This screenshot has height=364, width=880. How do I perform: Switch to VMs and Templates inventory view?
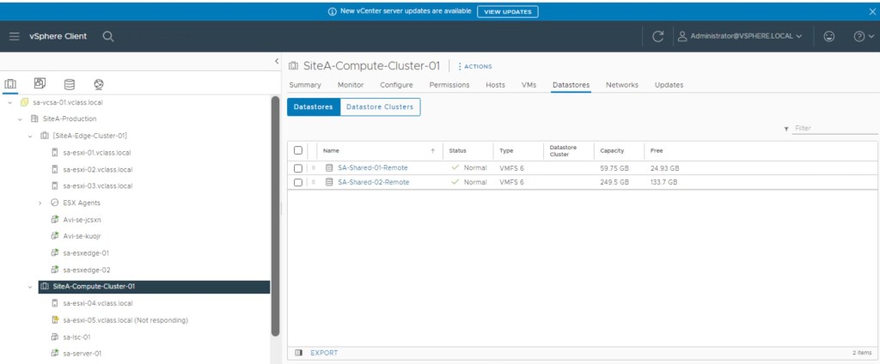tap(40, 84)
